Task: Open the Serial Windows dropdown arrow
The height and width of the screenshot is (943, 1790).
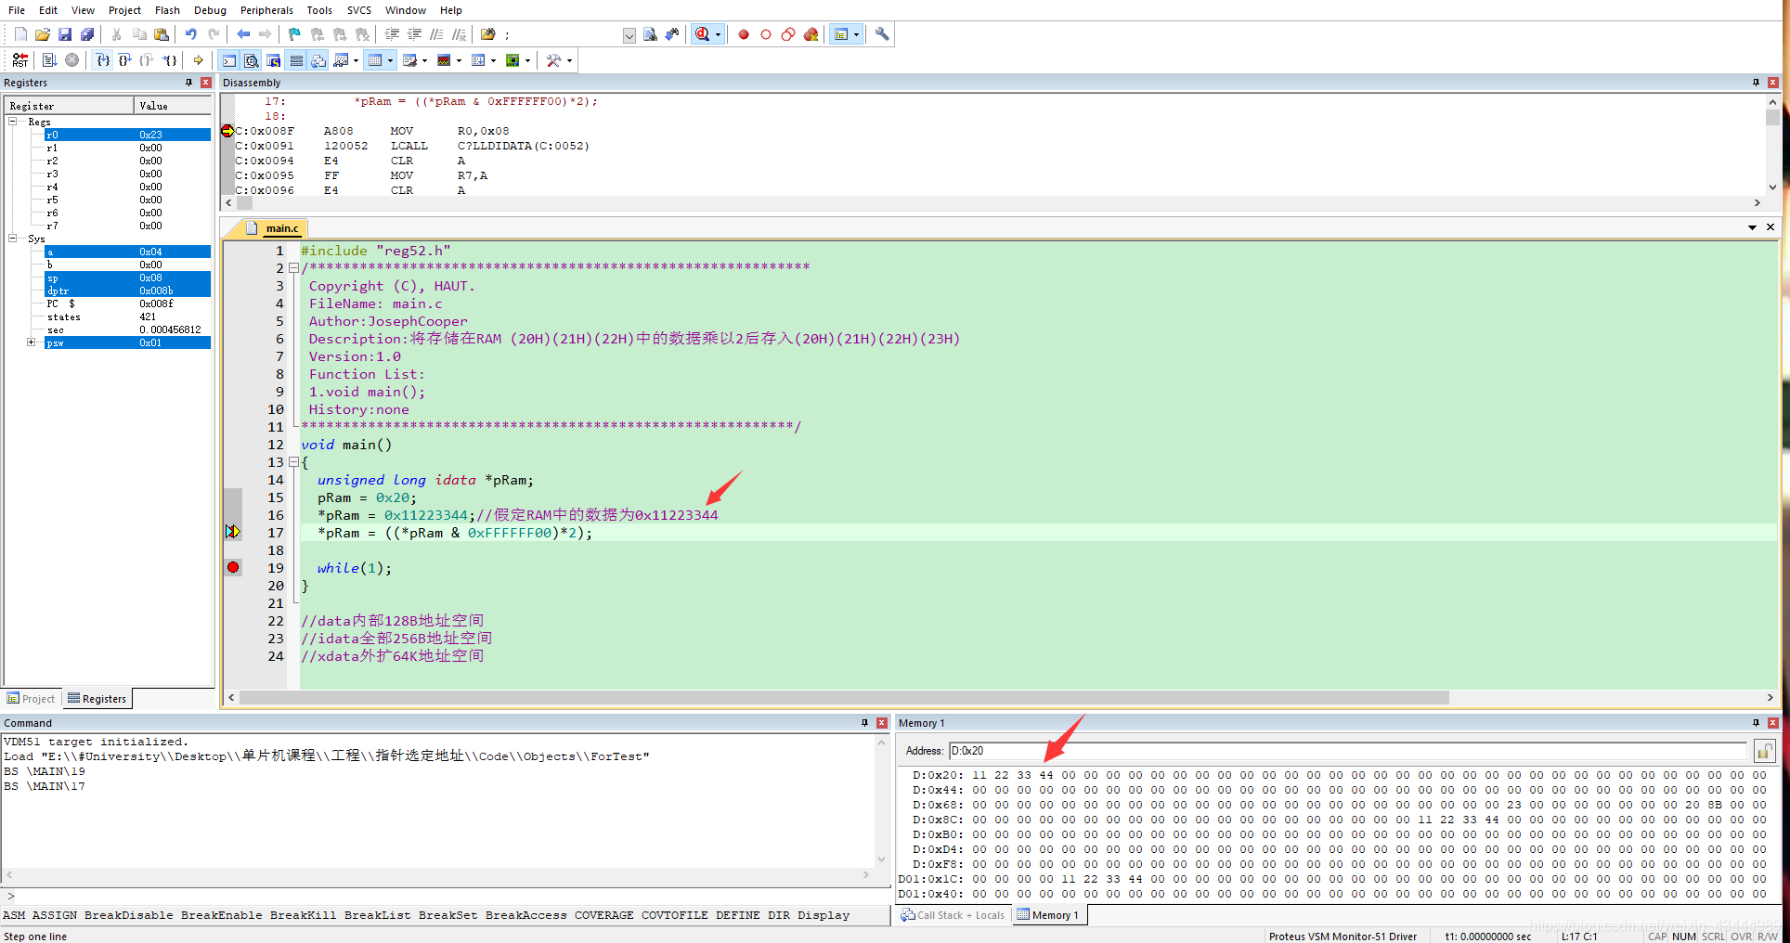Action: tap(424, 60)
